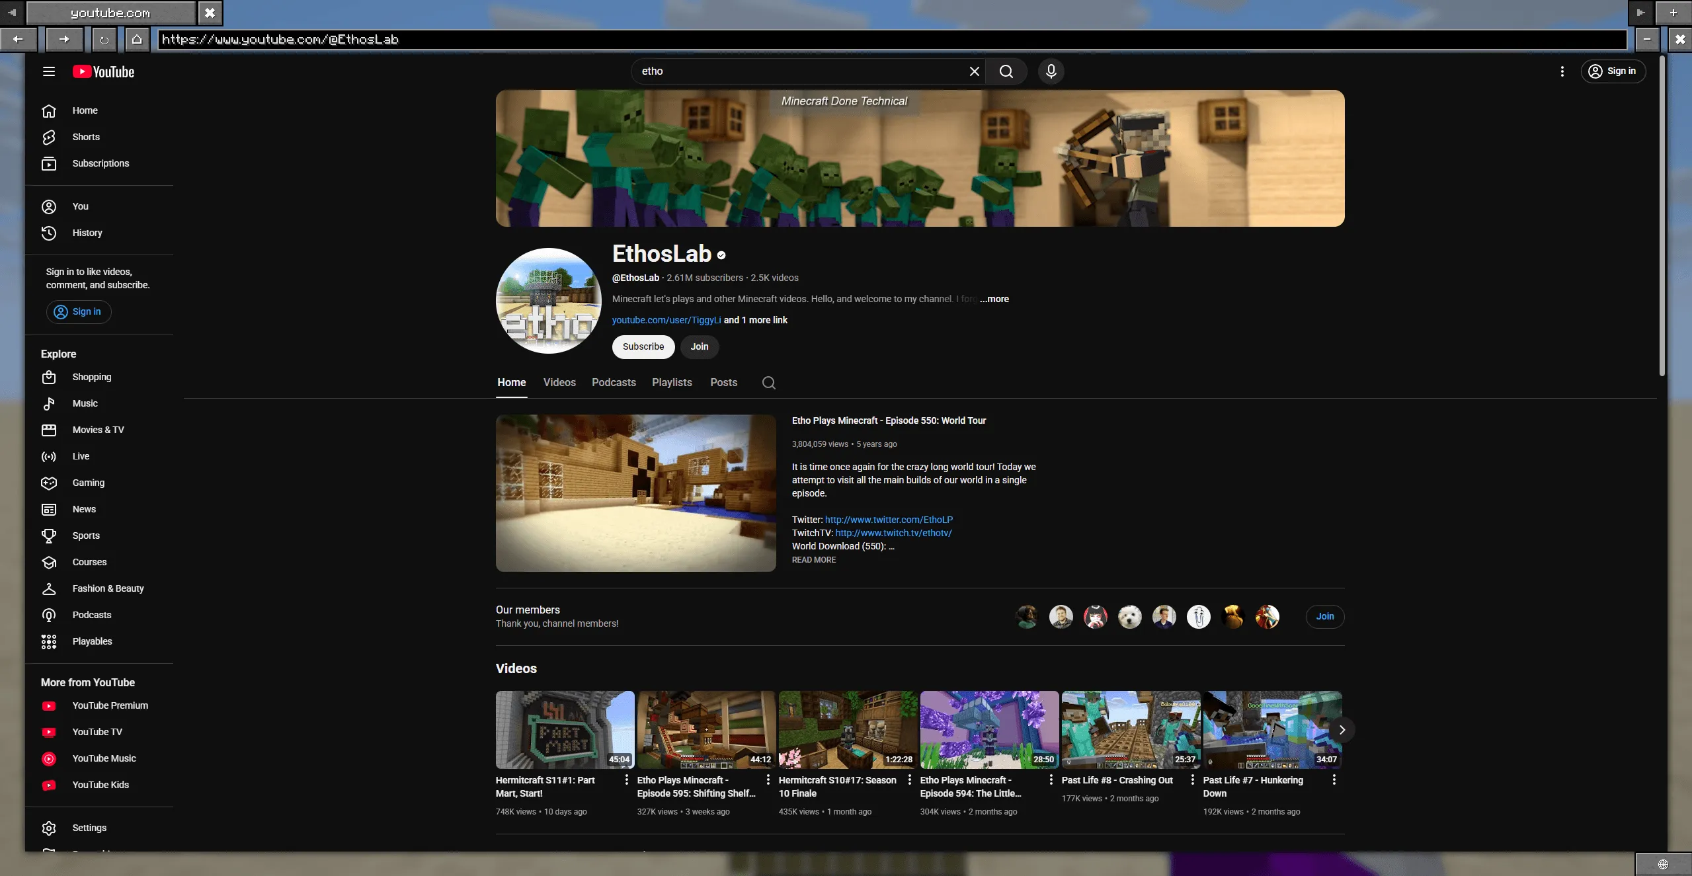1692x876 pixels.
Task: Focus the browser URL address bar
Action: point(892,40)
